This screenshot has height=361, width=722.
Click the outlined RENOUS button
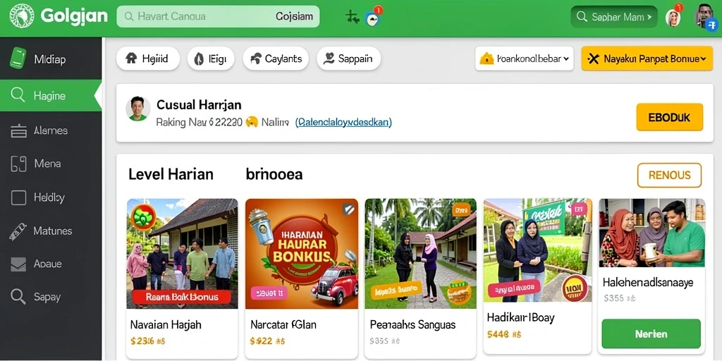[669, 175]
